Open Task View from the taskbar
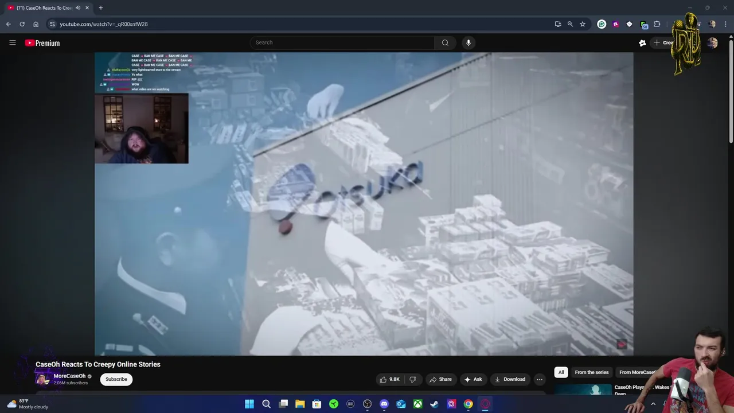This screenshot has height=413, width=734. pos(283,404)
